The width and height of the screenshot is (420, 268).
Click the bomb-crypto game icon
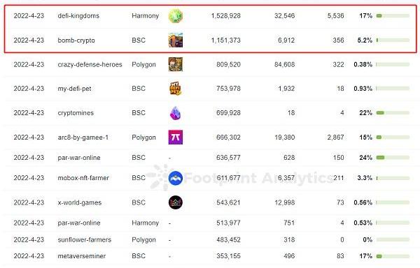pos(176,40)
